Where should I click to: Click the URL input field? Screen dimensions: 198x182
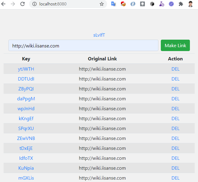(83, 46)
